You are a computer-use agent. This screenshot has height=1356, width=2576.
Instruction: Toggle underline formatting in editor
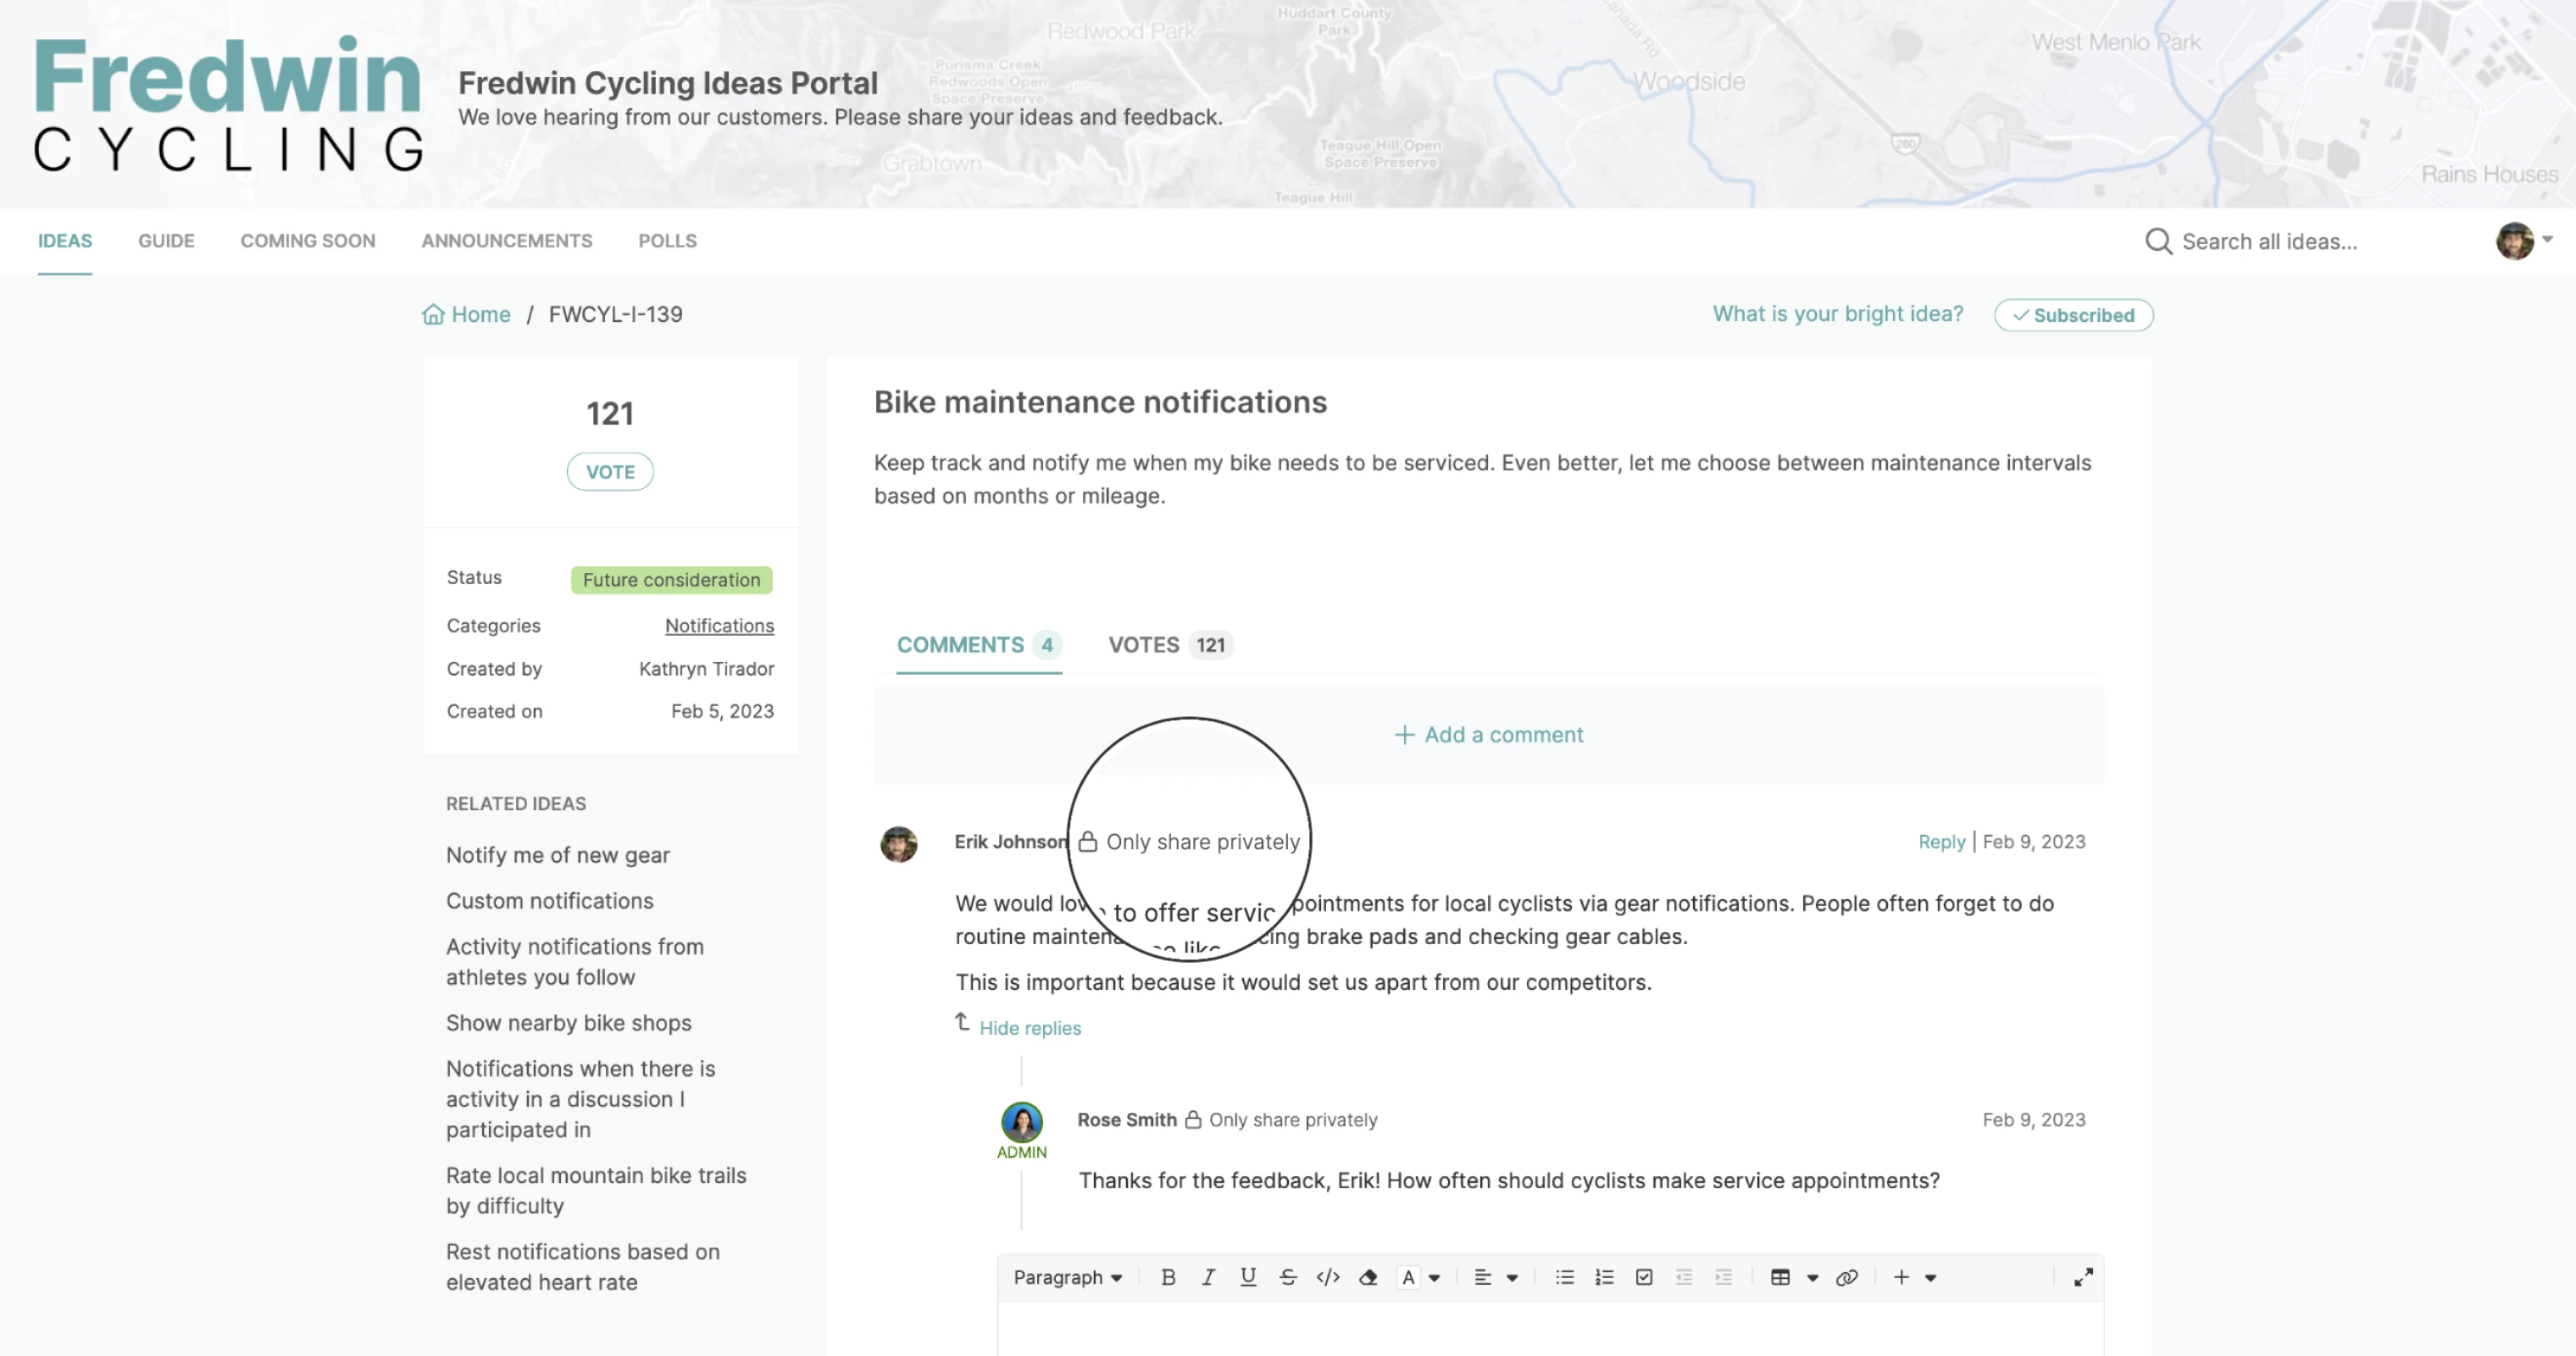pos(1248,1277)
